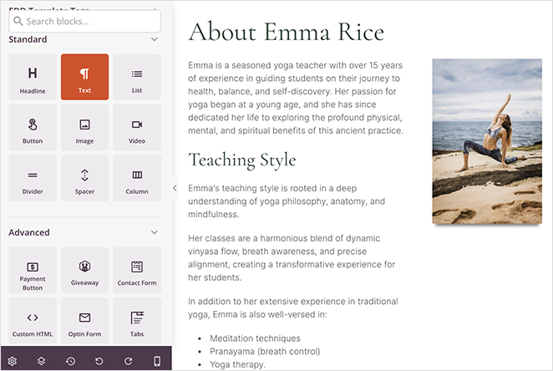Add a Tabs block

137,321
